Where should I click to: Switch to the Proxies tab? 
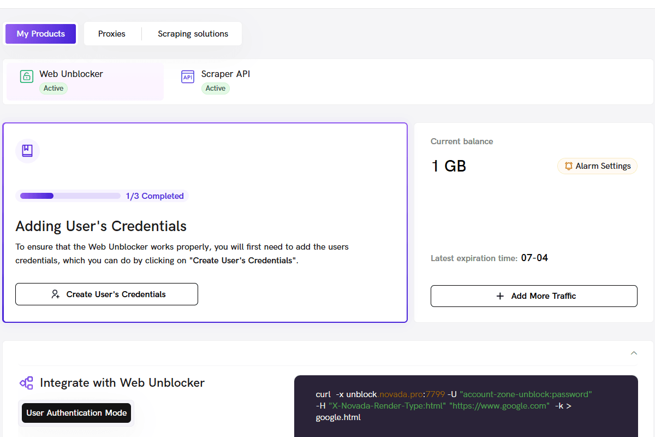pos(112,34)
